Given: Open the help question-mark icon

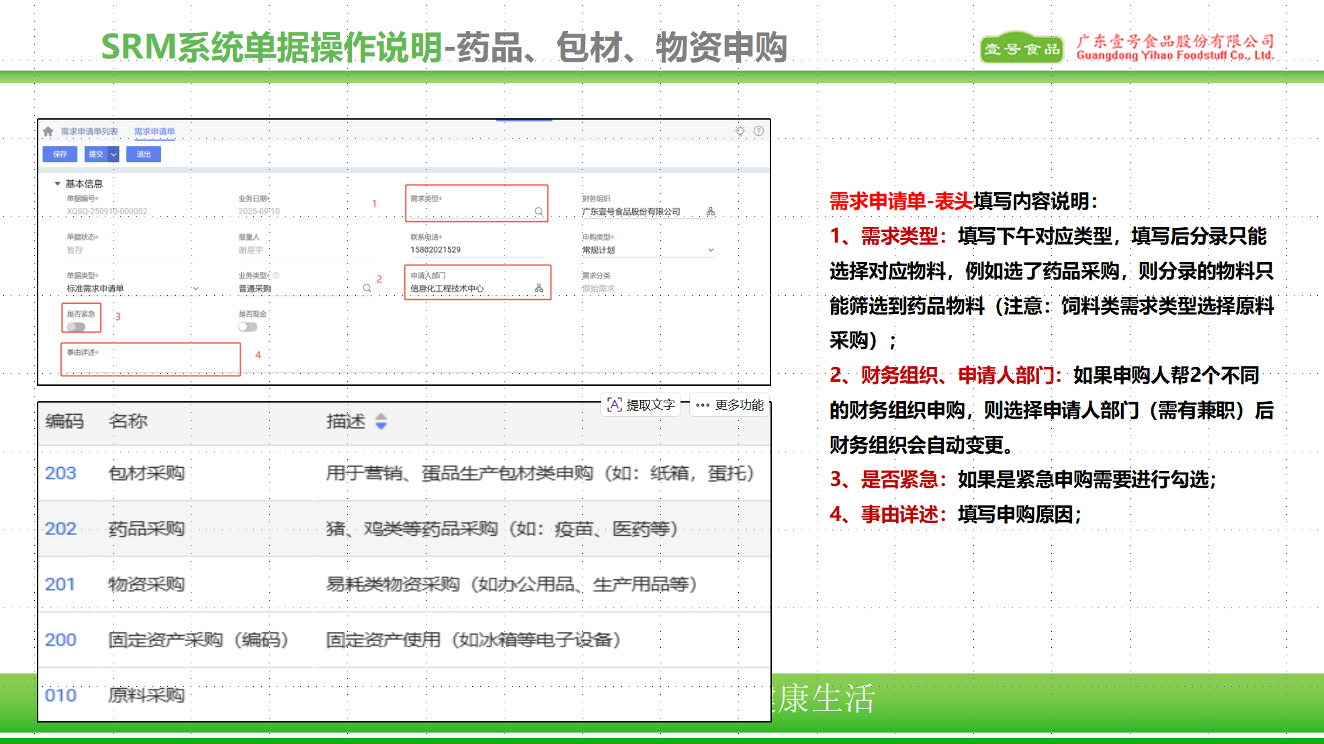Looking at the screenshot, I should pyautogui.click(x=758, y=131).
